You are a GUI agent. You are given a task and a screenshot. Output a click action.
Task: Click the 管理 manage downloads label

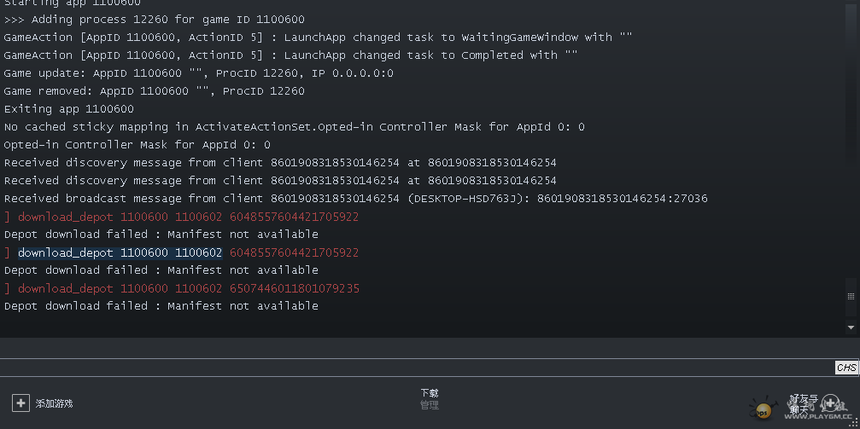click(429, 406)
